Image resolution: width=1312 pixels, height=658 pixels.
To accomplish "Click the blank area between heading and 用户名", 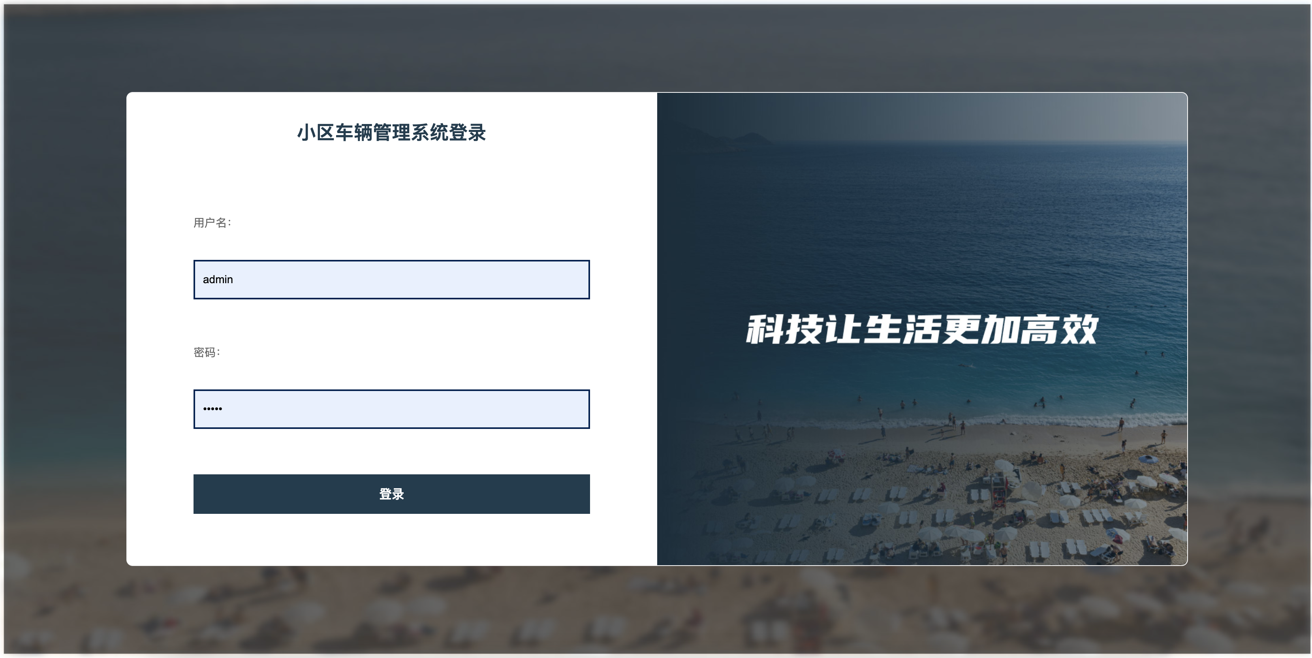I will pos(391,181).
